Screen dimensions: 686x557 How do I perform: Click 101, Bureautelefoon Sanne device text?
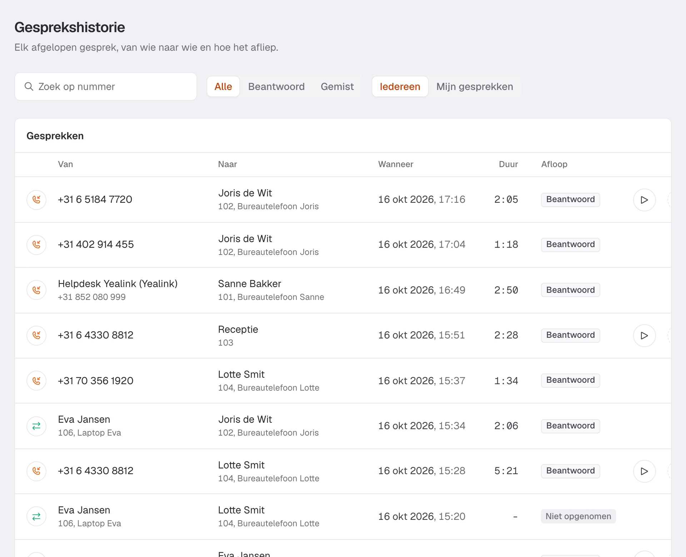(x=271, y=297)
